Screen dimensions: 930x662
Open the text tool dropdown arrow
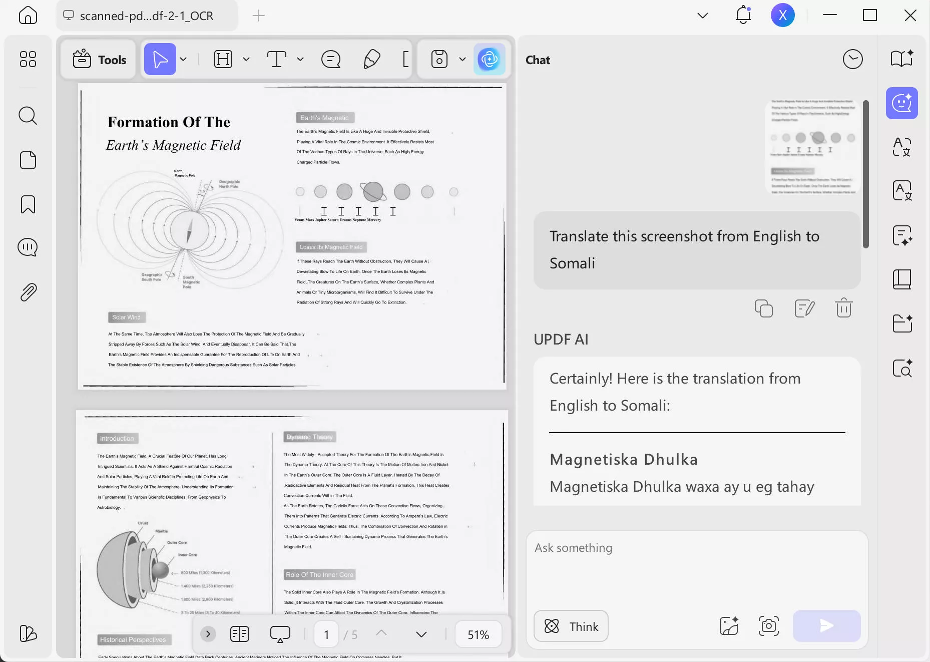[300, 60]
